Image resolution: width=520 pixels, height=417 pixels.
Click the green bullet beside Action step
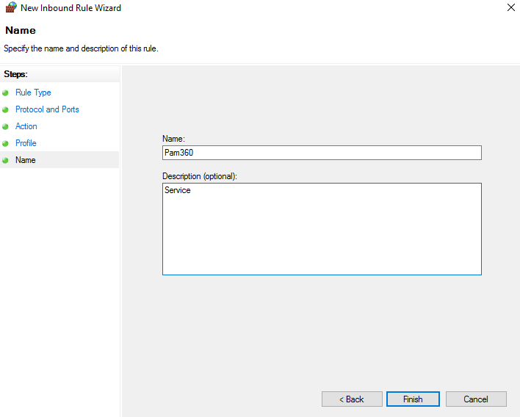(x=6, y=127)
